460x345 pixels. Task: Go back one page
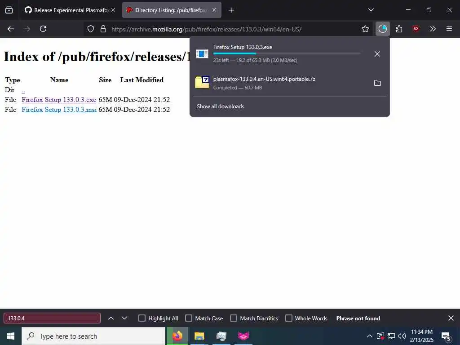pos(11,29)
